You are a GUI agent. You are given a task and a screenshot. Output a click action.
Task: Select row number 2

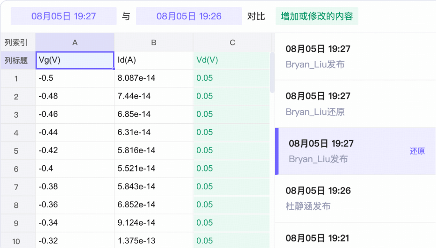[x=18, y=97]
